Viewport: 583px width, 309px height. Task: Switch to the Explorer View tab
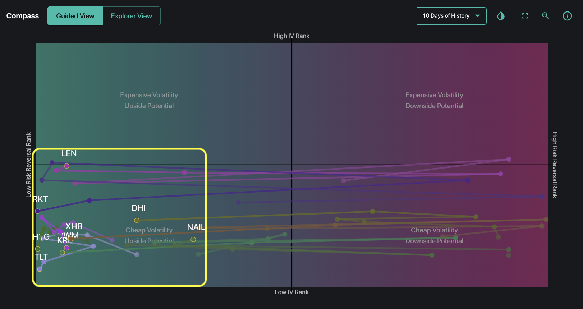click(x=131, y=16)
